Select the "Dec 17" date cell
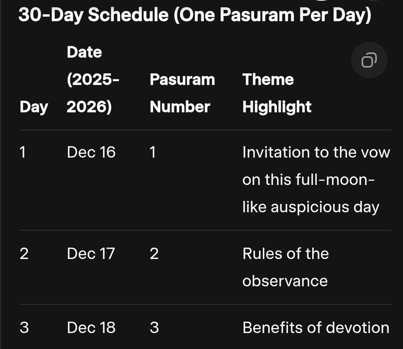The image size is (403, 349). [x=91, y=254]
